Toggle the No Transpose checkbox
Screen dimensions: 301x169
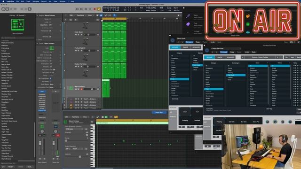click(x=50, y=78)
